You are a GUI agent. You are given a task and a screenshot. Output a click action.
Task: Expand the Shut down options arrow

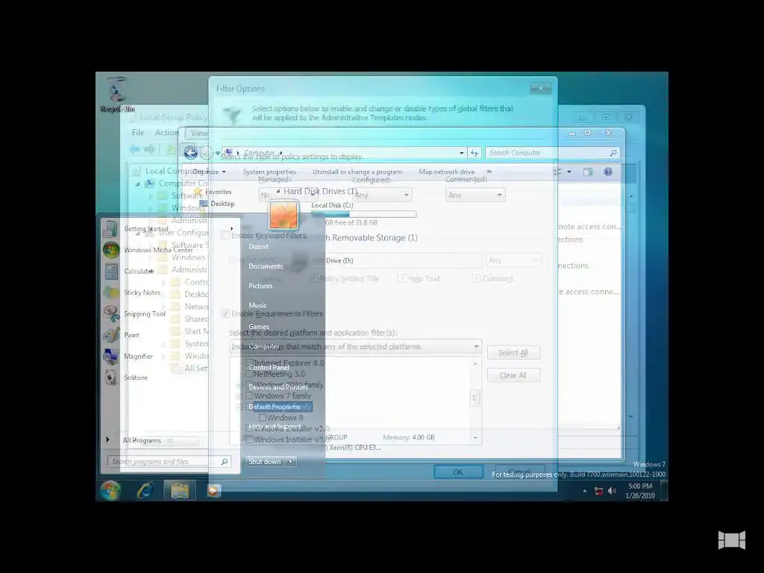tap(290, 461)
